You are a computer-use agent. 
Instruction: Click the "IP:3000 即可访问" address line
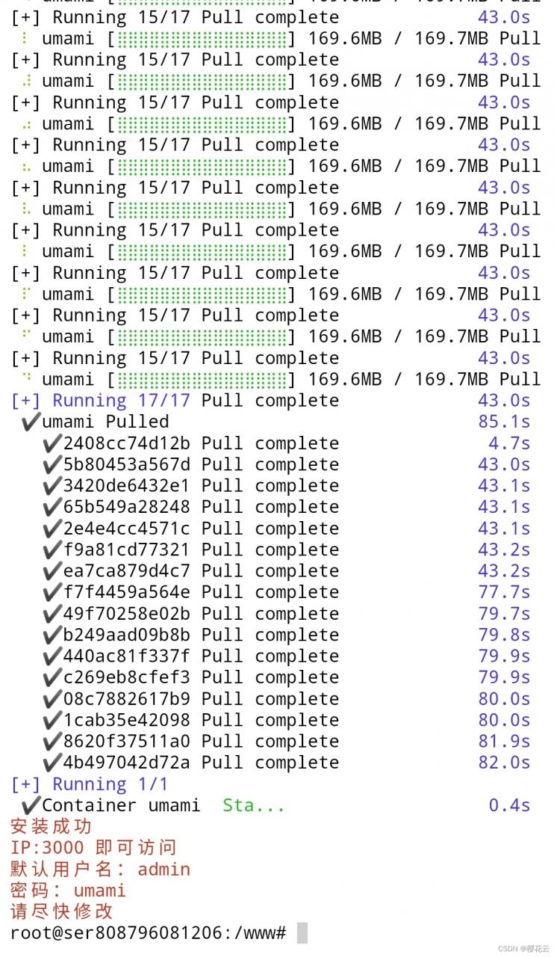pyautogui.click(x=93, y=848)
